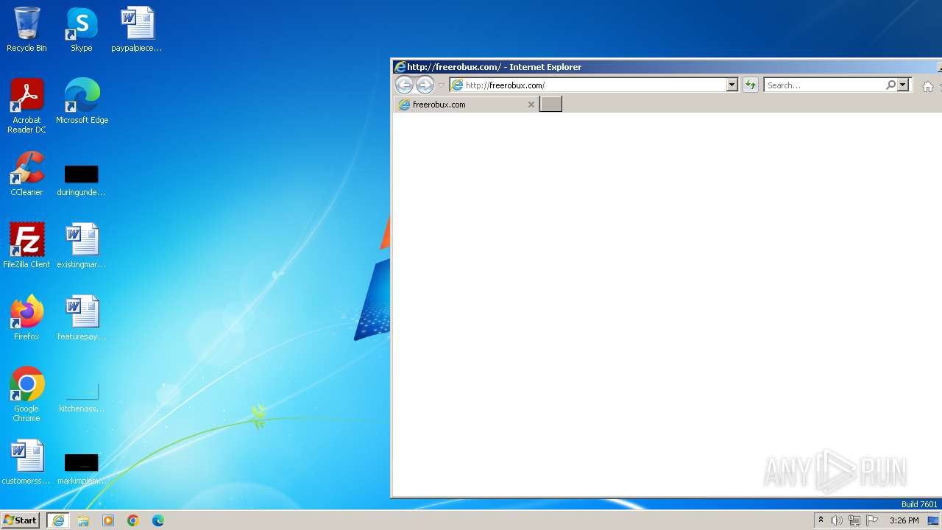Expand the address bar history dropdown

pos(732,85)
